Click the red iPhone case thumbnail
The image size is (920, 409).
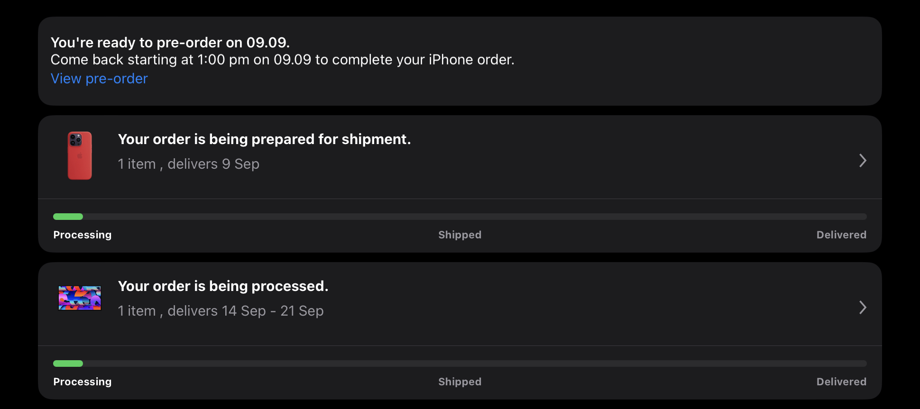(80, 155)
